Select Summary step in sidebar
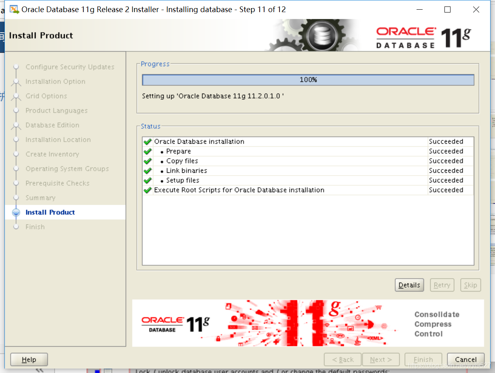 [40, 198]
